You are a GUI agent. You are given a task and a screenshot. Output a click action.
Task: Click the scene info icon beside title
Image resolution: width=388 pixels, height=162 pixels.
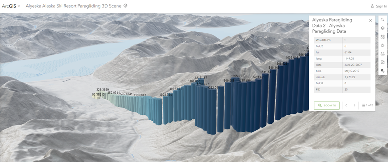tap(125, 6)
